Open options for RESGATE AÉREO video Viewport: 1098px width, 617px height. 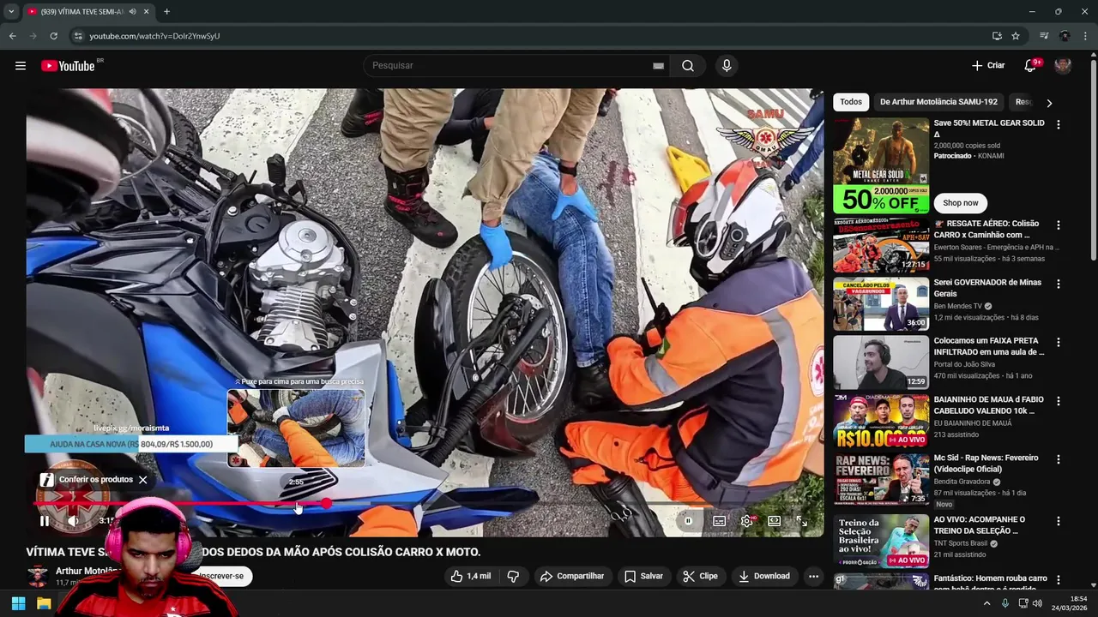pyautogui.click(x=1058, y=225)
